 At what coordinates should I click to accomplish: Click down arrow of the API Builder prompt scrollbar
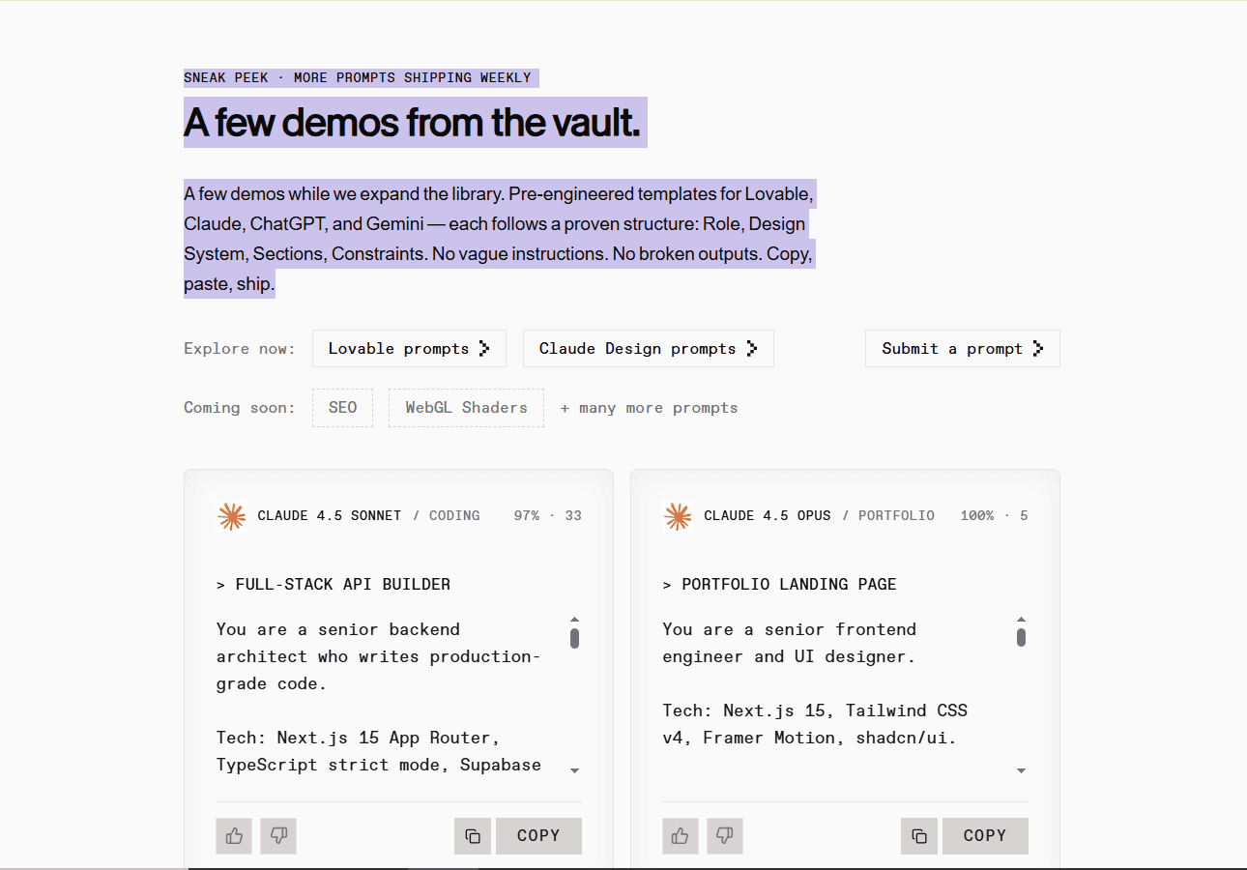[574, 770]
